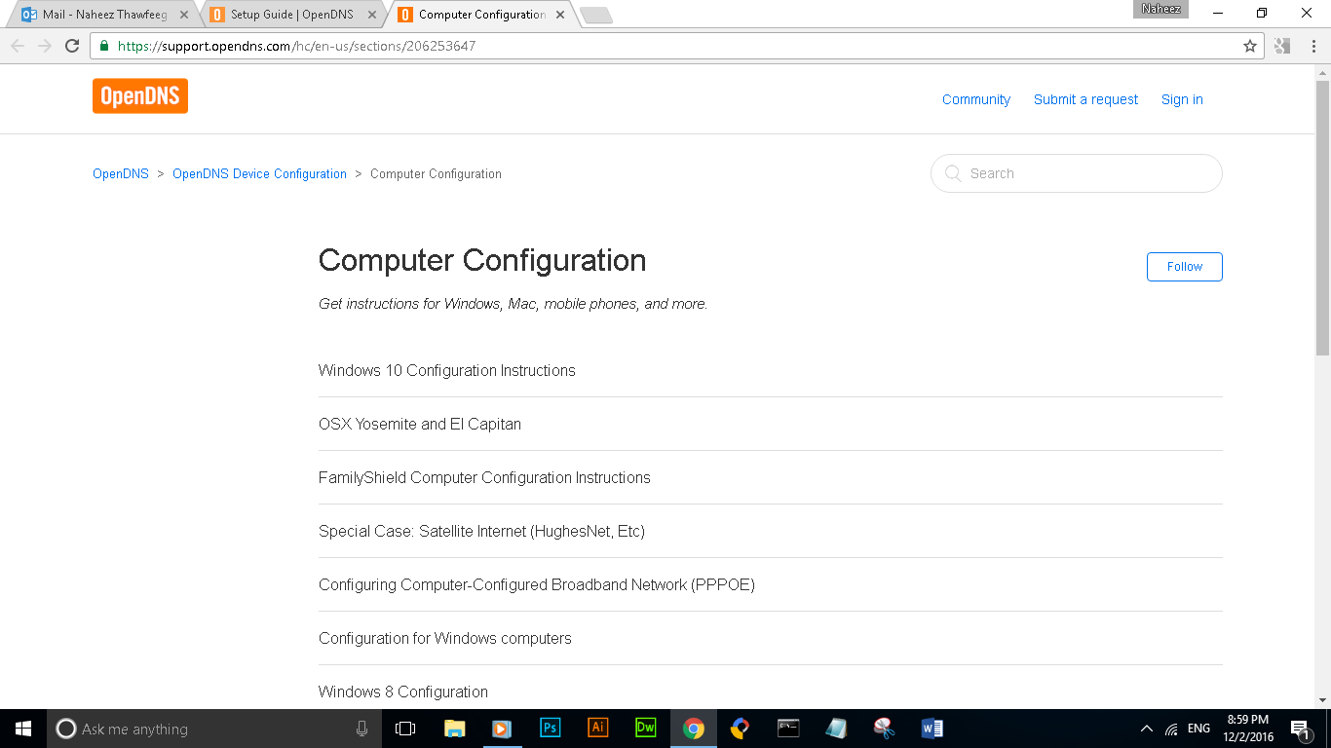Viewport: 1331px width, 748px height.
Task: Open the orange-and-blue taskbar app right of Chrome
Action: coord(741,729)
